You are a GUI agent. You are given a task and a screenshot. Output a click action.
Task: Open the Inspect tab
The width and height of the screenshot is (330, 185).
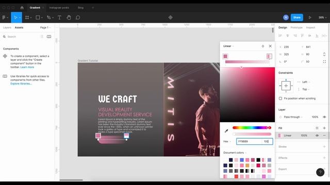[x=310, y=27]
